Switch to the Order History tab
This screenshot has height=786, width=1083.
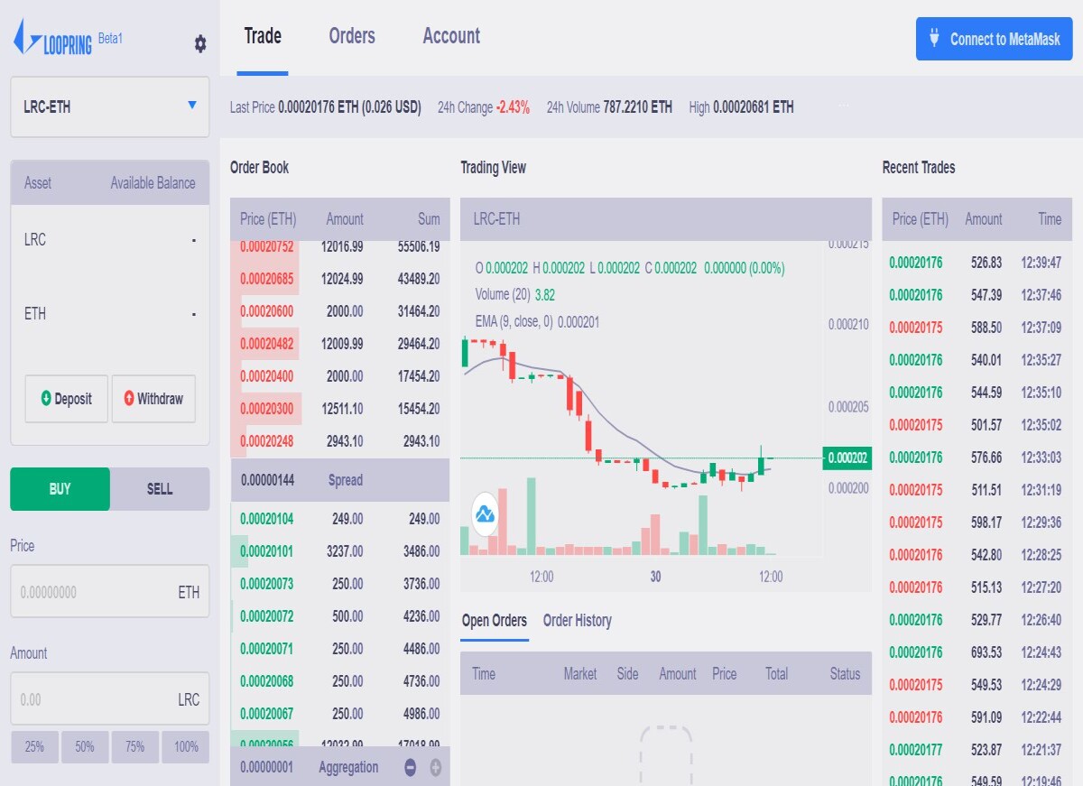(578, 621)
